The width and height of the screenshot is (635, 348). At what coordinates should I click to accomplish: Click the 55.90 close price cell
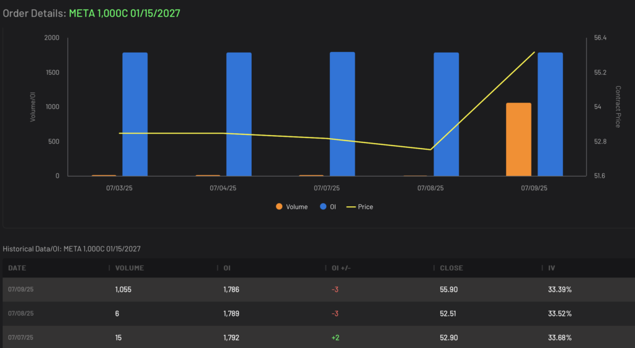coord(449,289)
